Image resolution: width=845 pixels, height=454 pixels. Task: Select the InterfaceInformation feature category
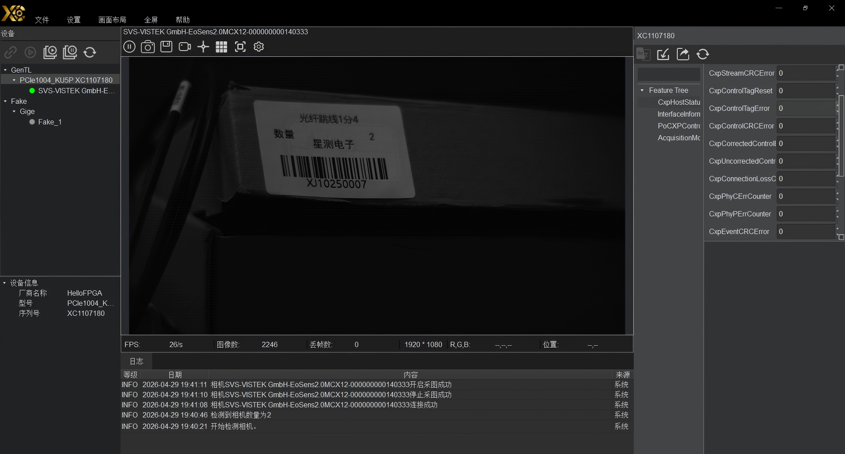pos(679,114)
